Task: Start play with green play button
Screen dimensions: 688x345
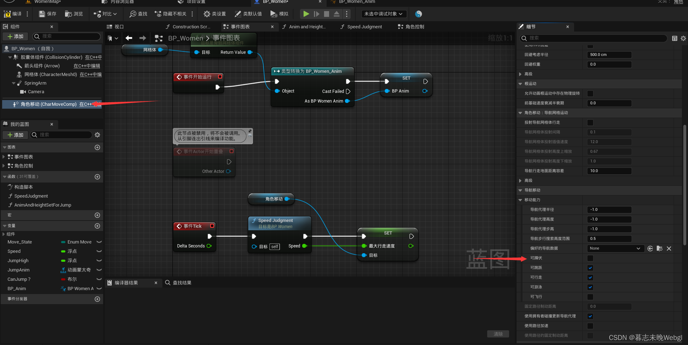Action: [x=306, y=14]
